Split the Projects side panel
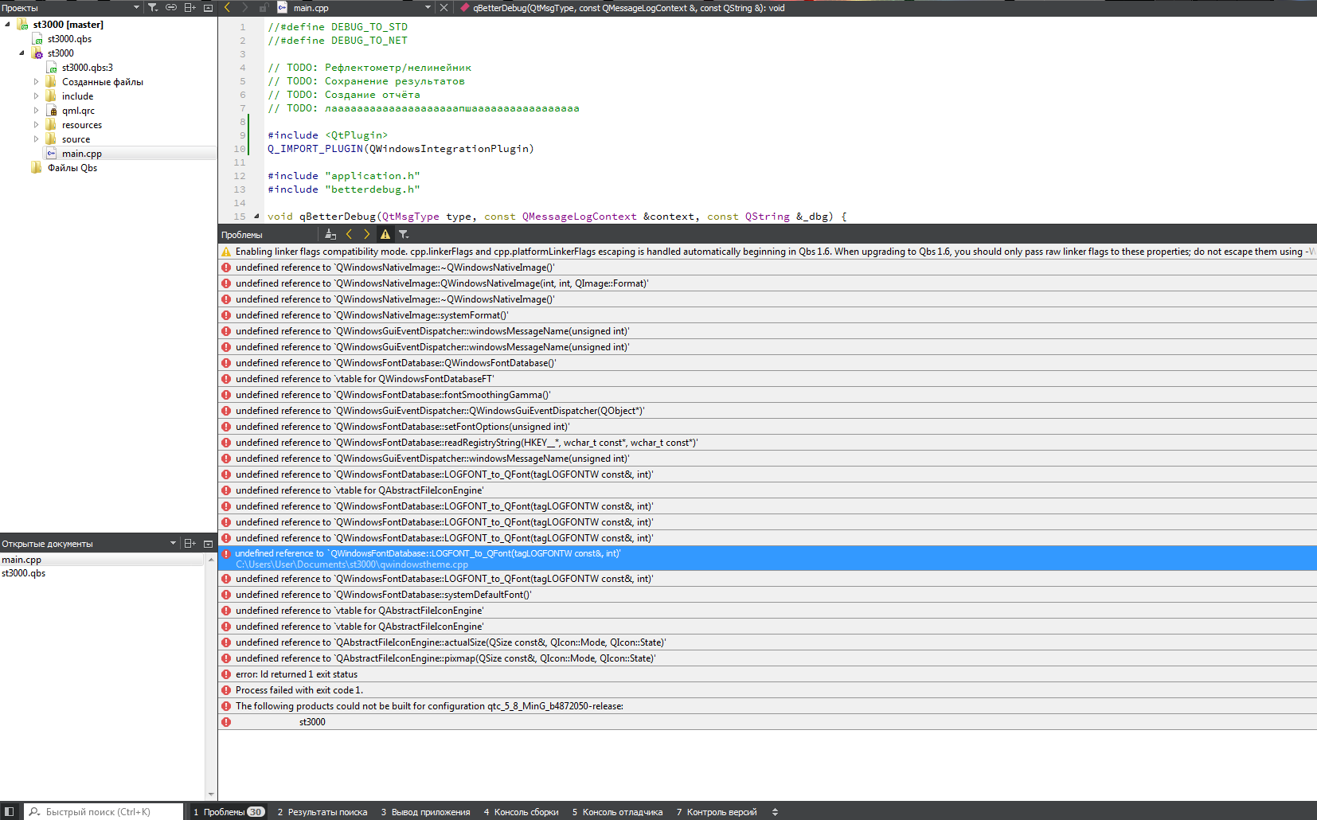The width and height of the screenshot is (1317, 820). 190,8
